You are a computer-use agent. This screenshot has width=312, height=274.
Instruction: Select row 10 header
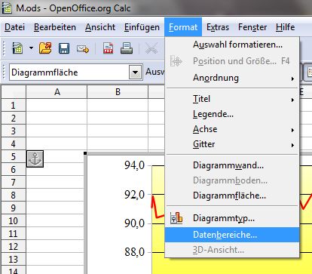(14, 220)
